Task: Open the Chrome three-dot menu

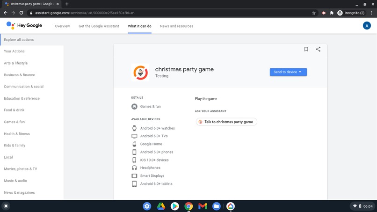Action: (371, 13)
